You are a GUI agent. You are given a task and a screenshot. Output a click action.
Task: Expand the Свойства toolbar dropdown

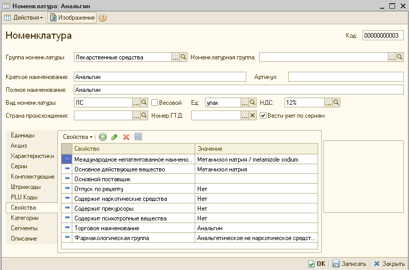pos(77,137)
